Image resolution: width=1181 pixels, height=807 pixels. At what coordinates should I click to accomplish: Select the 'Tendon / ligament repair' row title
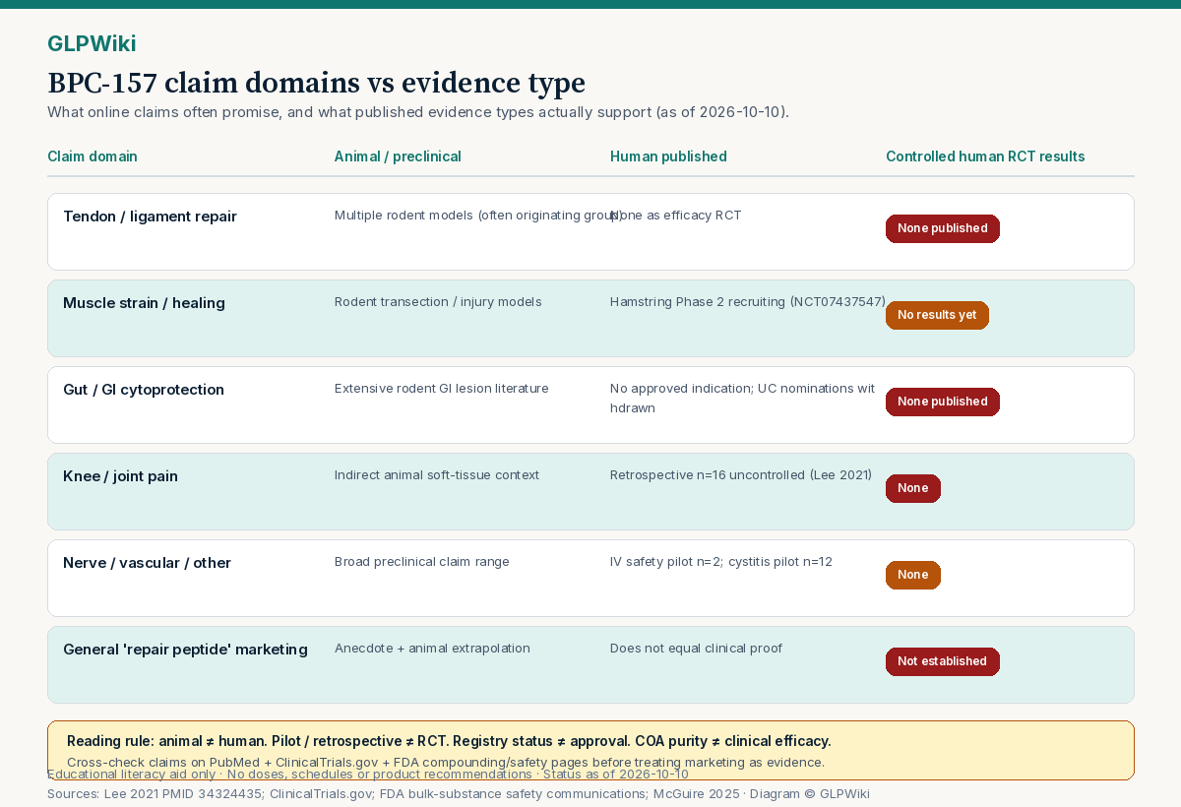pyautogui.click(x=150, y=217)
